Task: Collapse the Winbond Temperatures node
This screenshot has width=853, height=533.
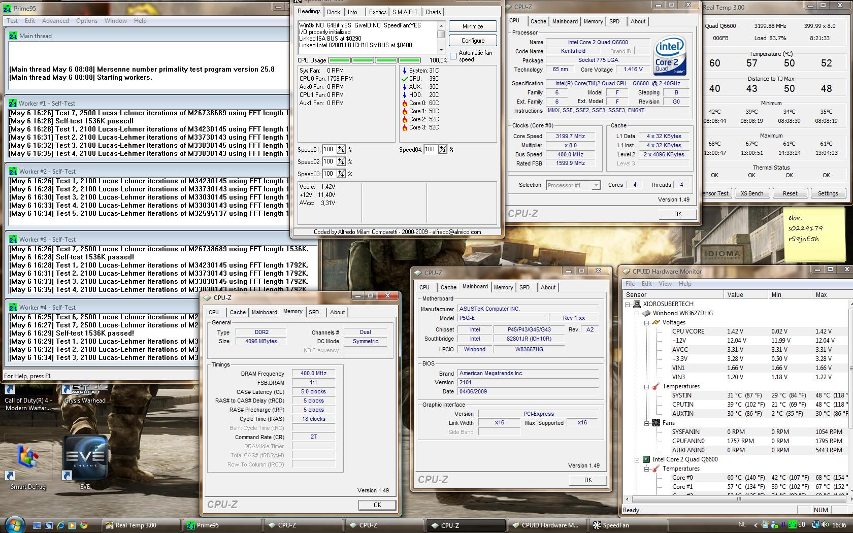Action: tap(646, 386)
